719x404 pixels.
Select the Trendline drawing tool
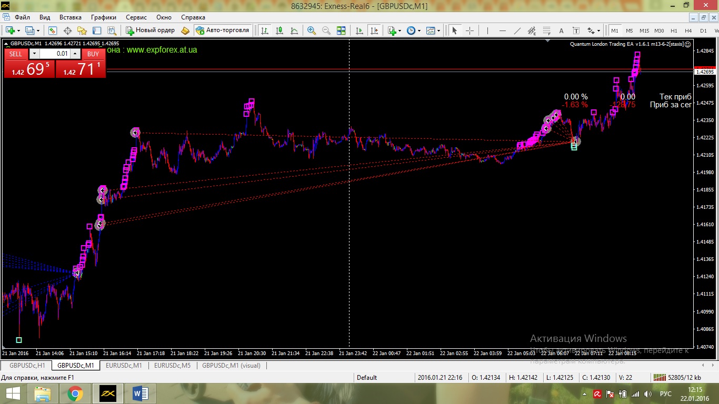[517, 31]
